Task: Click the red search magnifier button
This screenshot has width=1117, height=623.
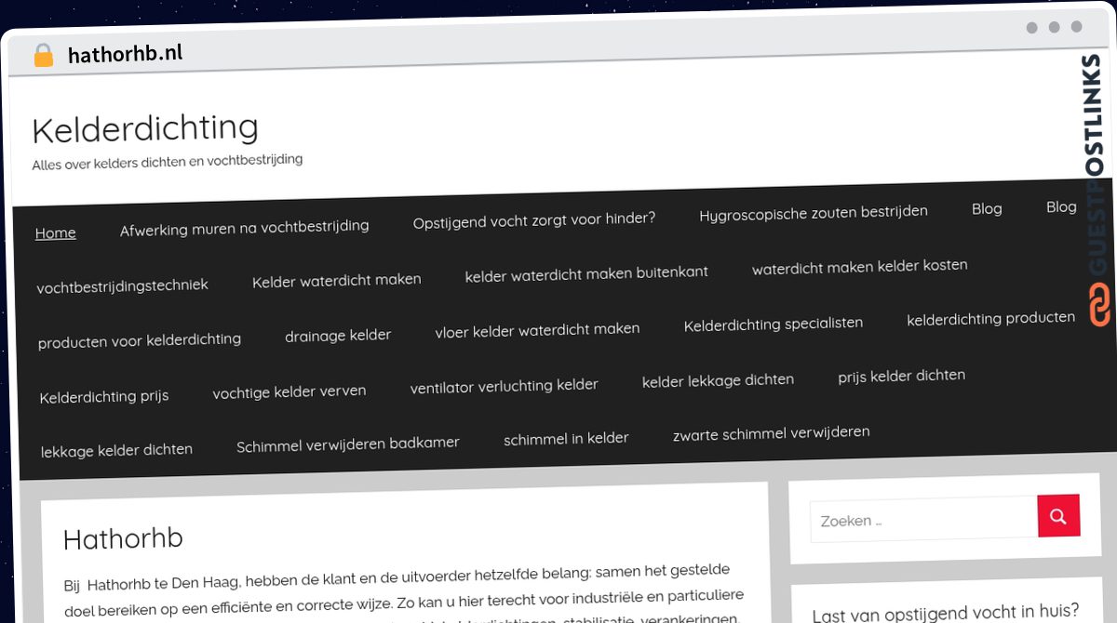Action: pyautogui.click(x=1058, y=515)
